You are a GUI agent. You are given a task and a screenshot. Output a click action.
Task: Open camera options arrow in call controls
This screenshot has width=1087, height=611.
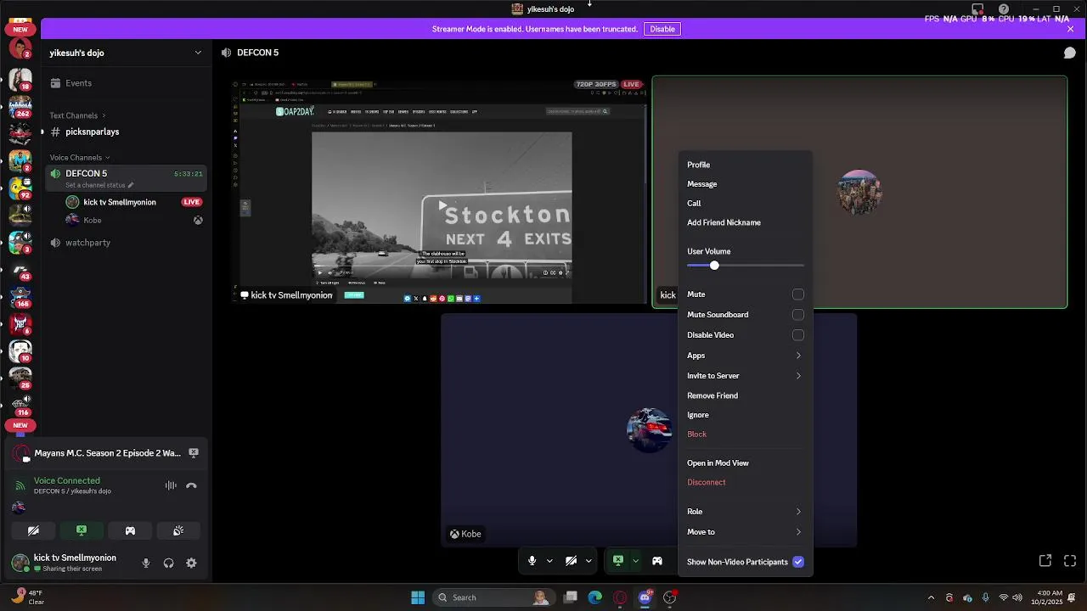588,560
